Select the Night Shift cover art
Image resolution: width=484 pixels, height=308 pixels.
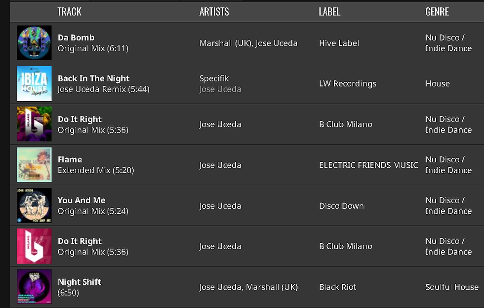(34, 287)
